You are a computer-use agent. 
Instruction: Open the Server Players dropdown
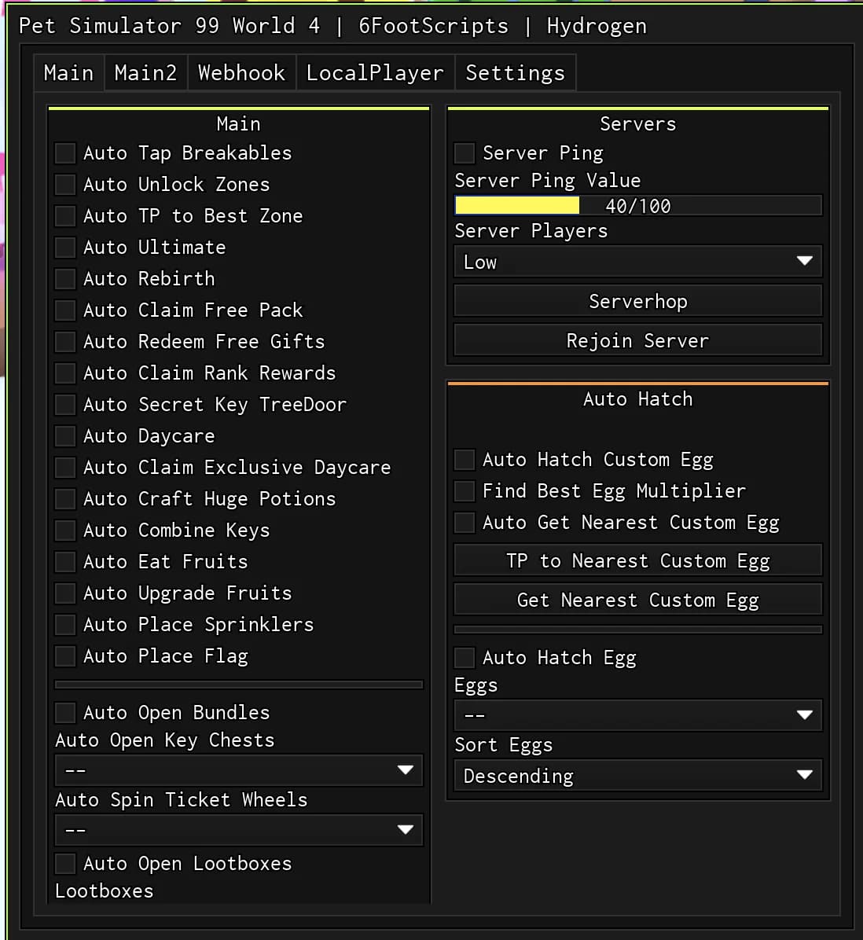point(637,261)
